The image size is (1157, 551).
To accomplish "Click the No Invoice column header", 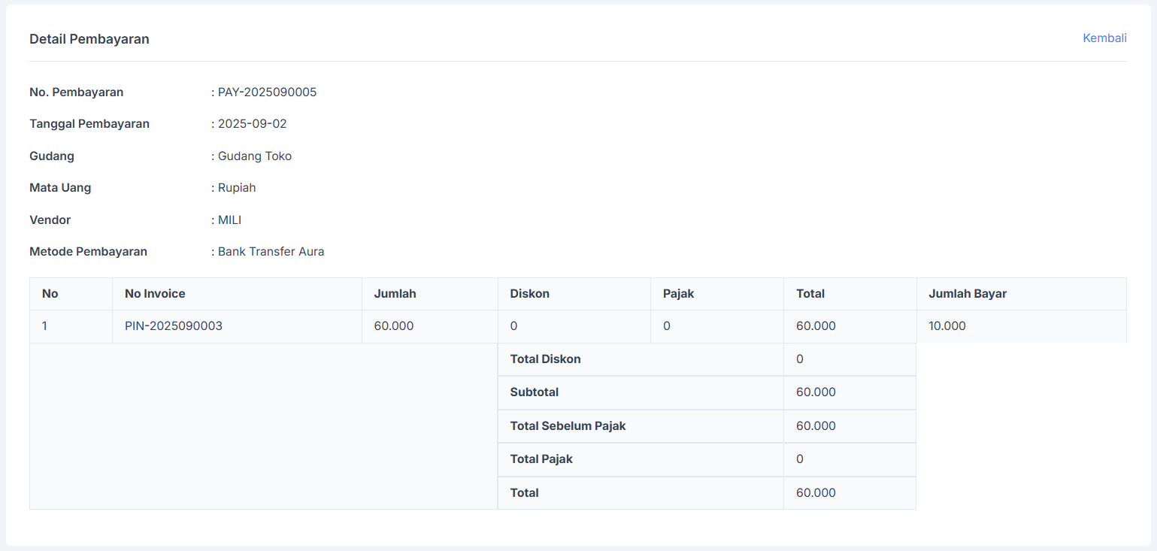I will [155, 294].
